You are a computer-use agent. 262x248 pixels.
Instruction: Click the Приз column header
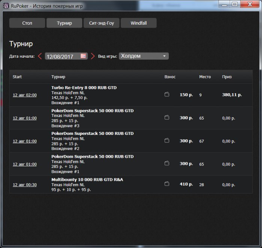coord(227,77)
